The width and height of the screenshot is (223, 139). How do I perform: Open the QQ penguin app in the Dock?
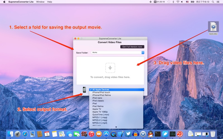tap(151, 134)
